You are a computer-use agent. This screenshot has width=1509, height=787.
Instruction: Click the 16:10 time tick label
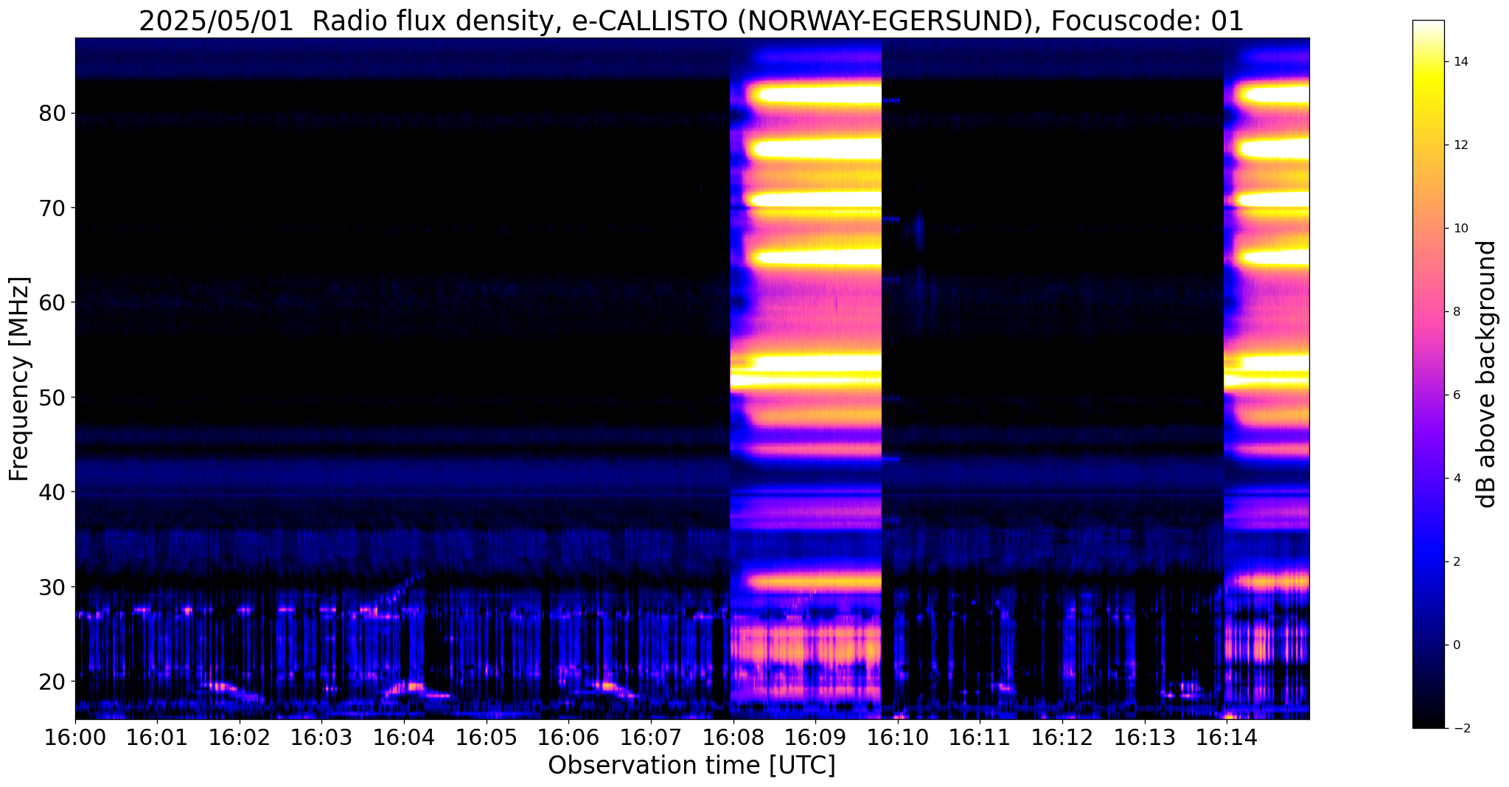(x=897, y=738)
